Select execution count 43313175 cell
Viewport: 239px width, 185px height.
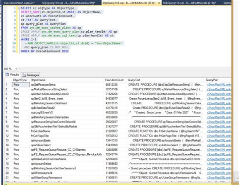[115, 103]
